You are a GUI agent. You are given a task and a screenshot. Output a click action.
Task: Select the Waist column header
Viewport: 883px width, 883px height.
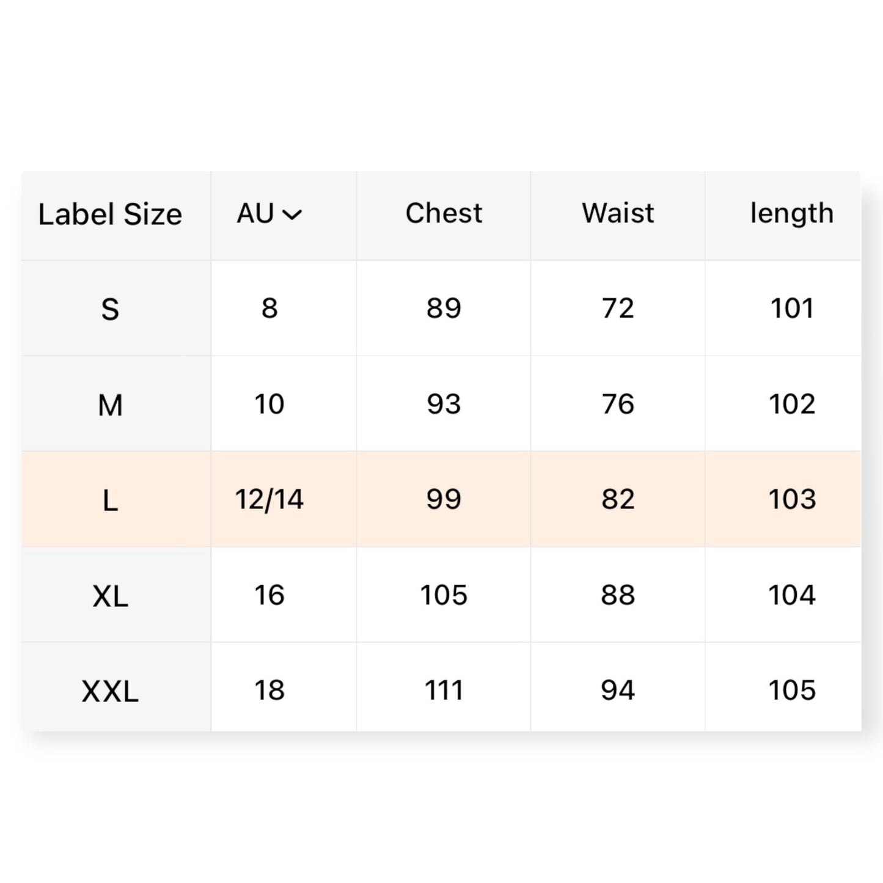click(x=618, y=213)
